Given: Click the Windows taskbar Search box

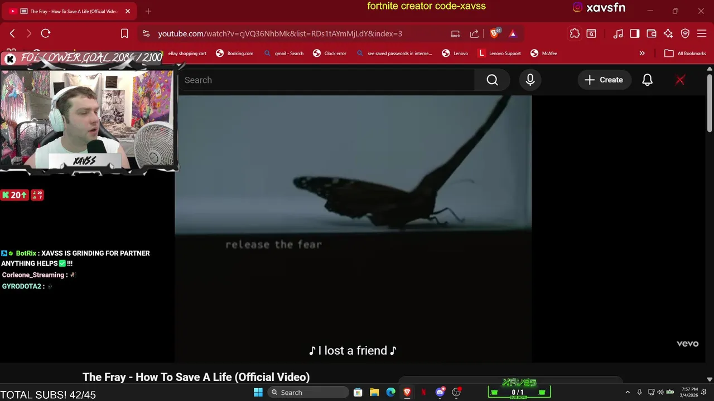Looking at the screenshot, I should 307,393.
